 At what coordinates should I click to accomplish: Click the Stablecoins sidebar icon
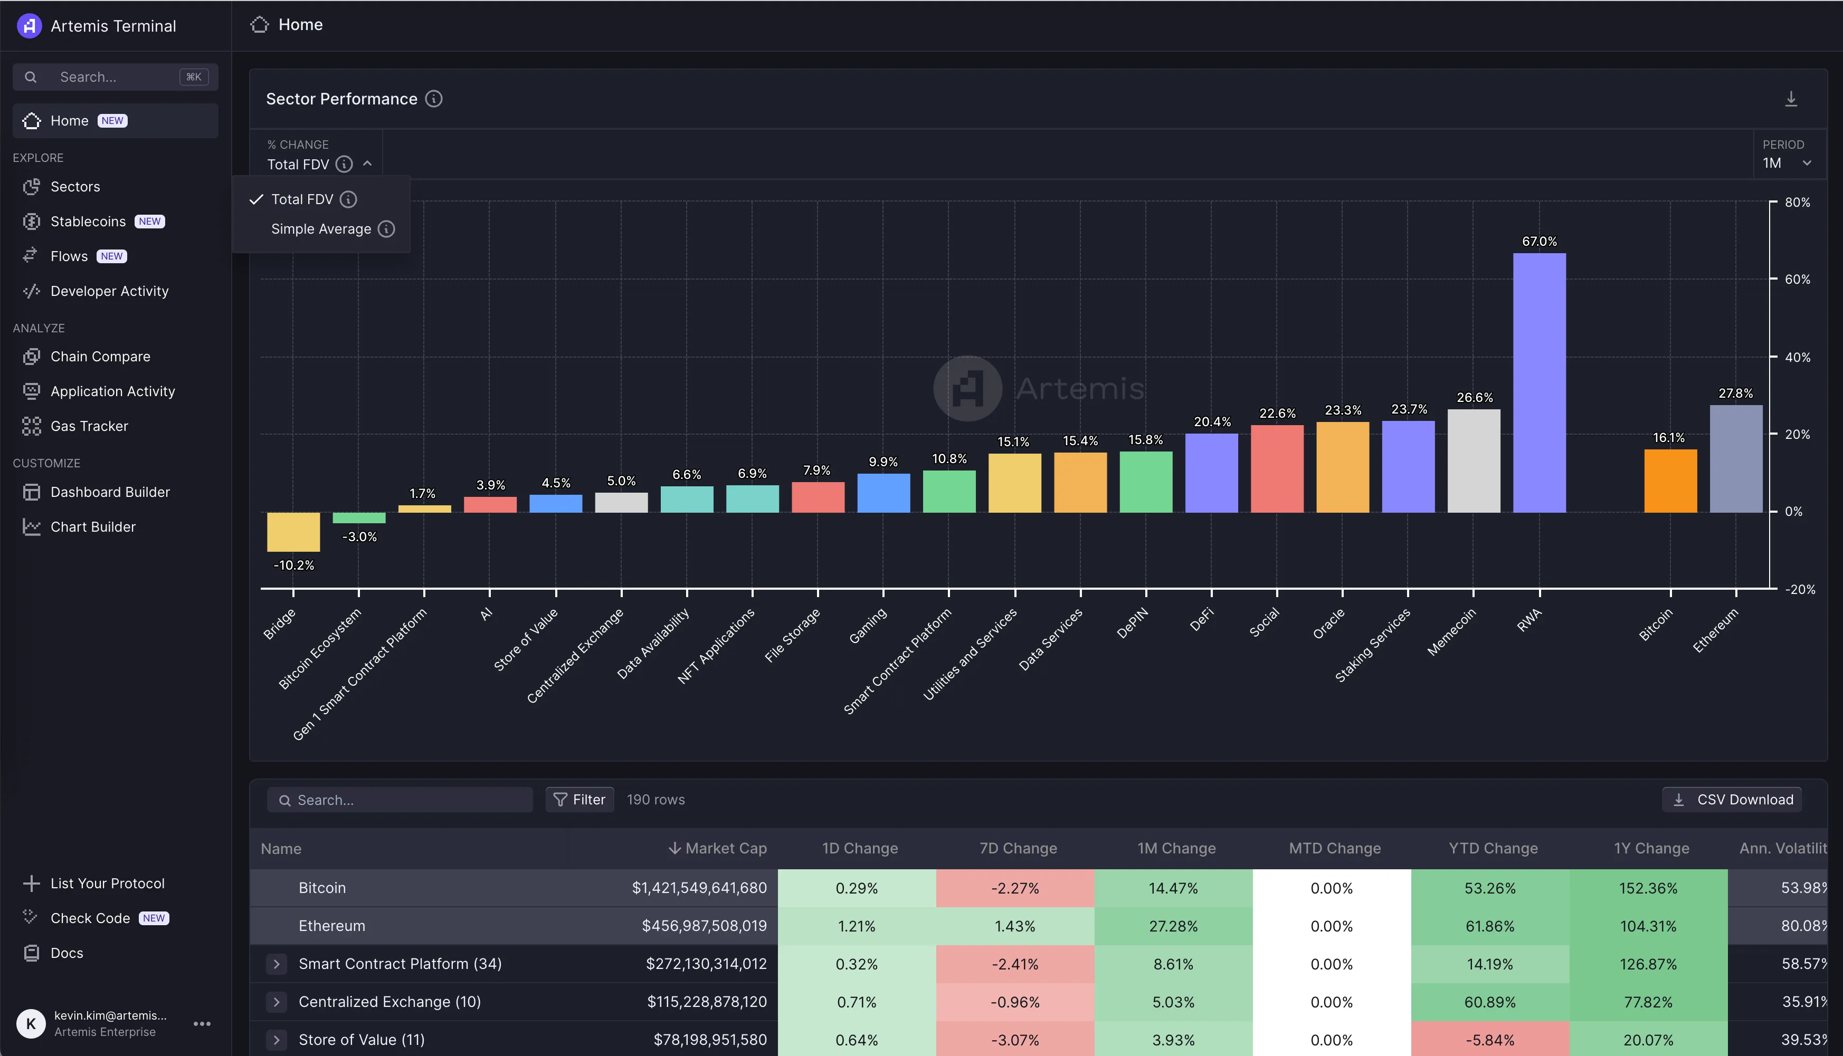[31, 222]
